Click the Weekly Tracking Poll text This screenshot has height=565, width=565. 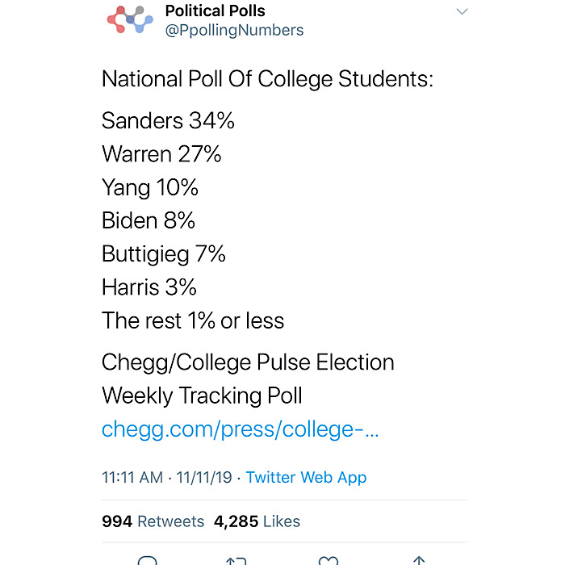(202, 395)
